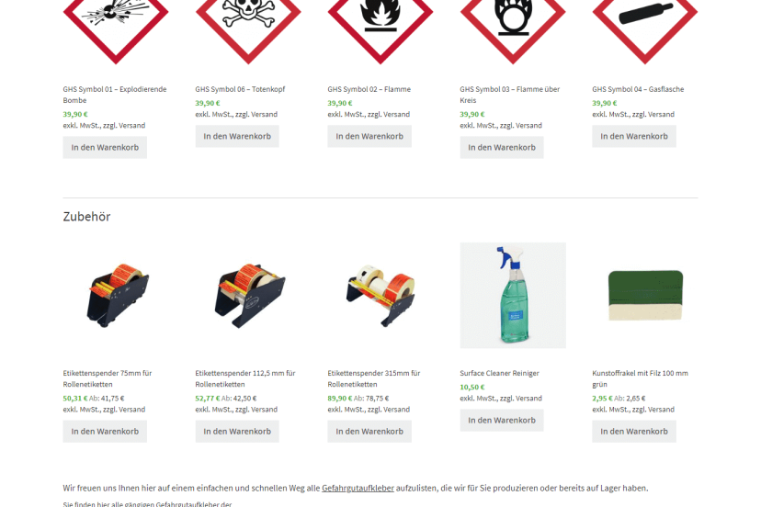Follow the Gefahrgutaufkleber link
761x507 pixels.
pos(358,488)
